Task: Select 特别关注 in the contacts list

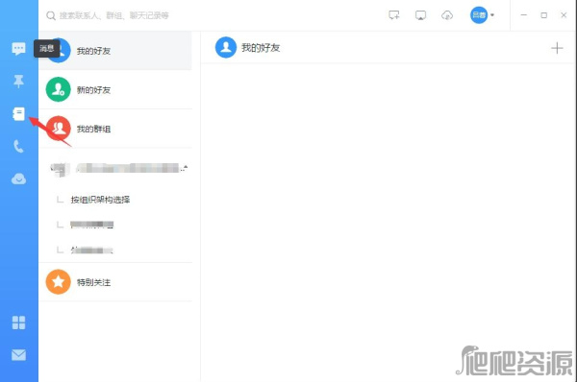Action: [x=115, y=282]
